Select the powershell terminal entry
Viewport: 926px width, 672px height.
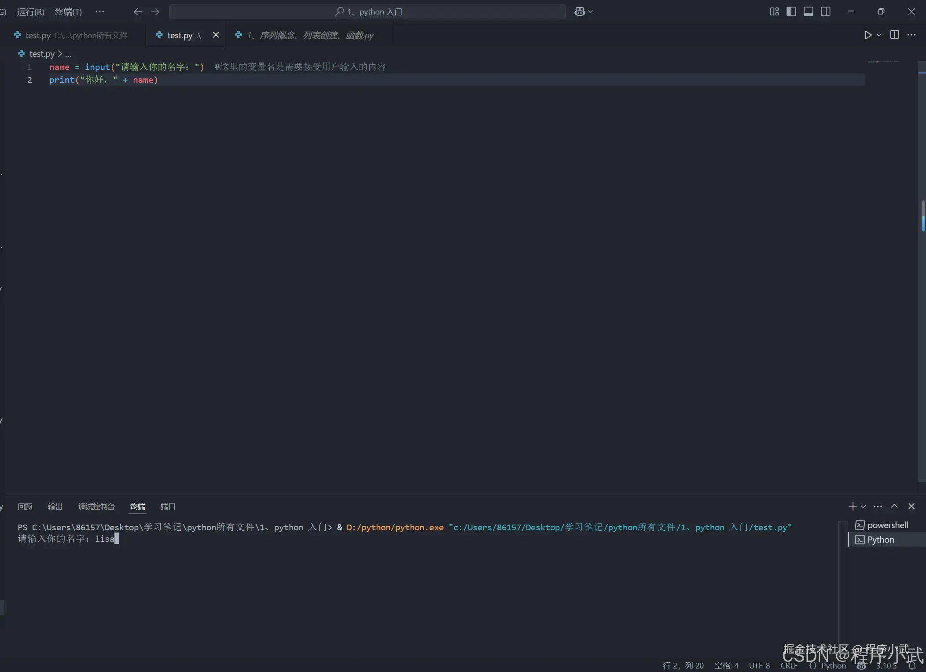point(887,525)
